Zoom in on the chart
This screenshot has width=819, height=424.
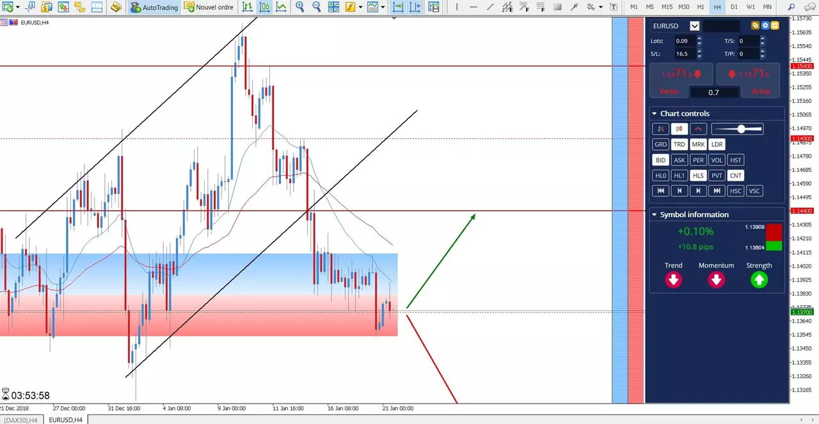click(299, 7)
